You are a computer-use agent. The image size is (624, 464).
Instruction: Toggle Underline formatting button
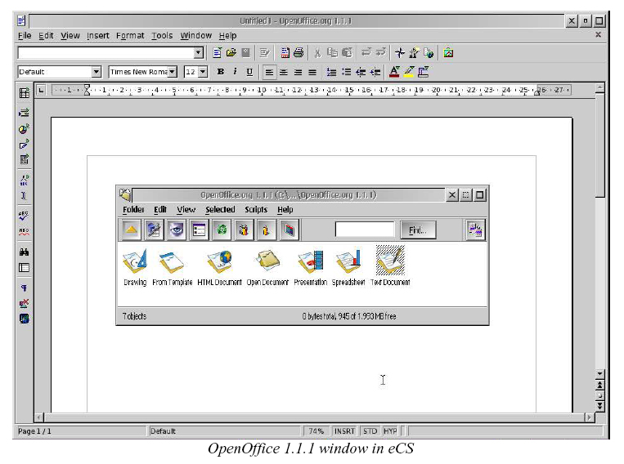[249, 72]
